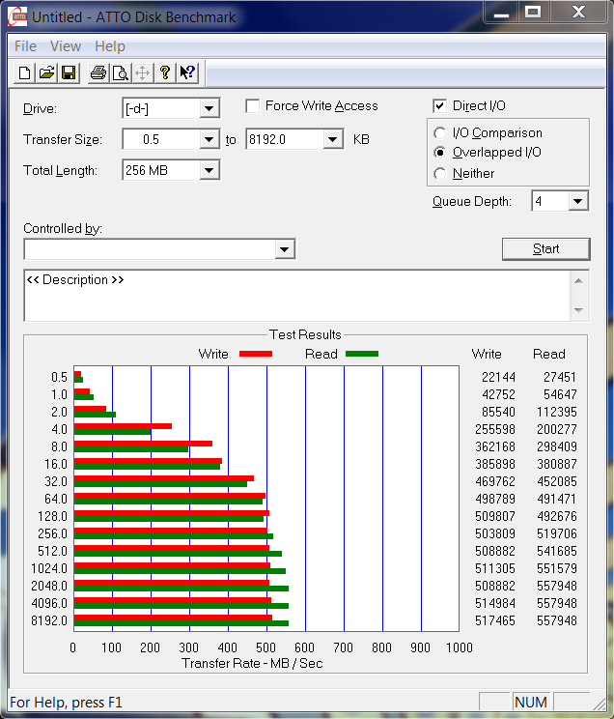
Task: Expand the Total Length 256 MB dropdown
Action: pos(209,171)
